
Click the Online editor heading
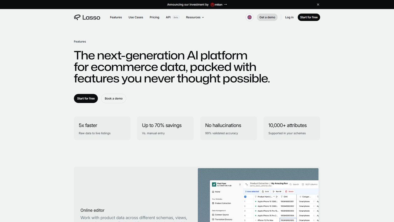tap(92, 210)
